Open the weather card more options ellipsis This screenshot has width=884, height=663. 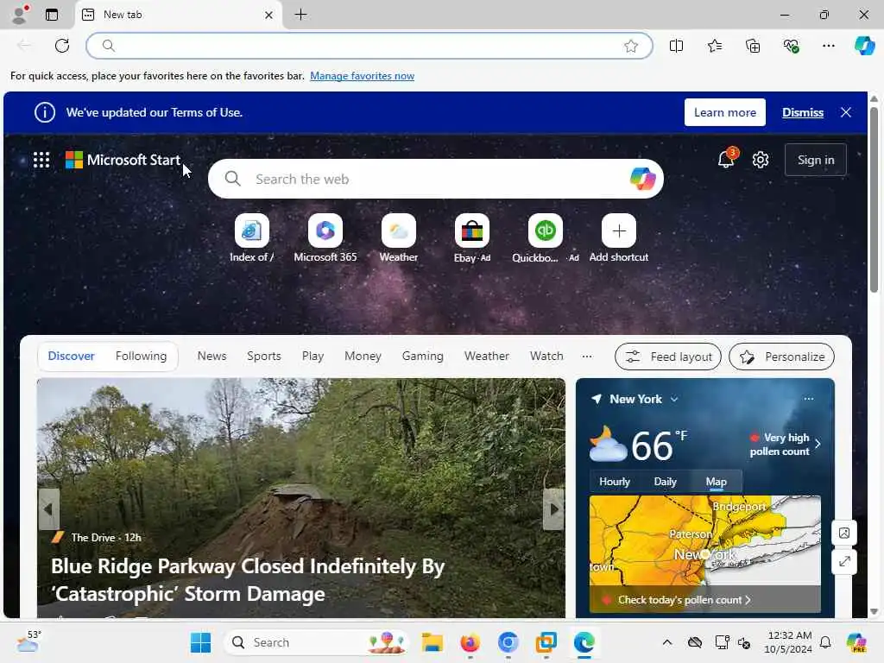click(x=808, y=399)
